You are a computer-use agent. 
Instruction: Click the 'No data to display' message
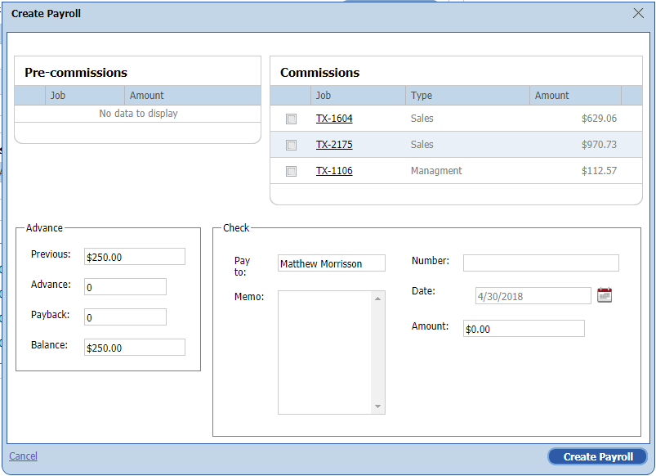(139, 114)
